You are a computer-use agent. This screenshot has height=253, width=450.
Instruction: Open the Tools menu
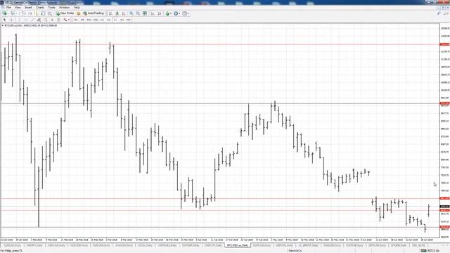point(51,7)
